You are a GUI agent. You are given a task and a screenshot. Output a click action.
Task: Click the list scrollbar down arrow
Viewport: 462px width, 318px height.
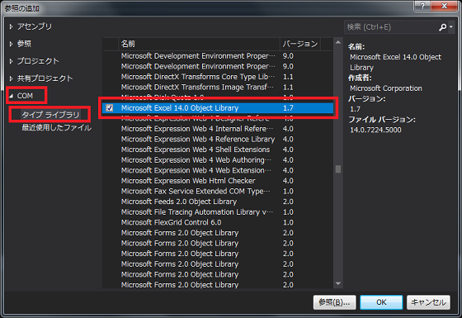click(x=338, y=283)
